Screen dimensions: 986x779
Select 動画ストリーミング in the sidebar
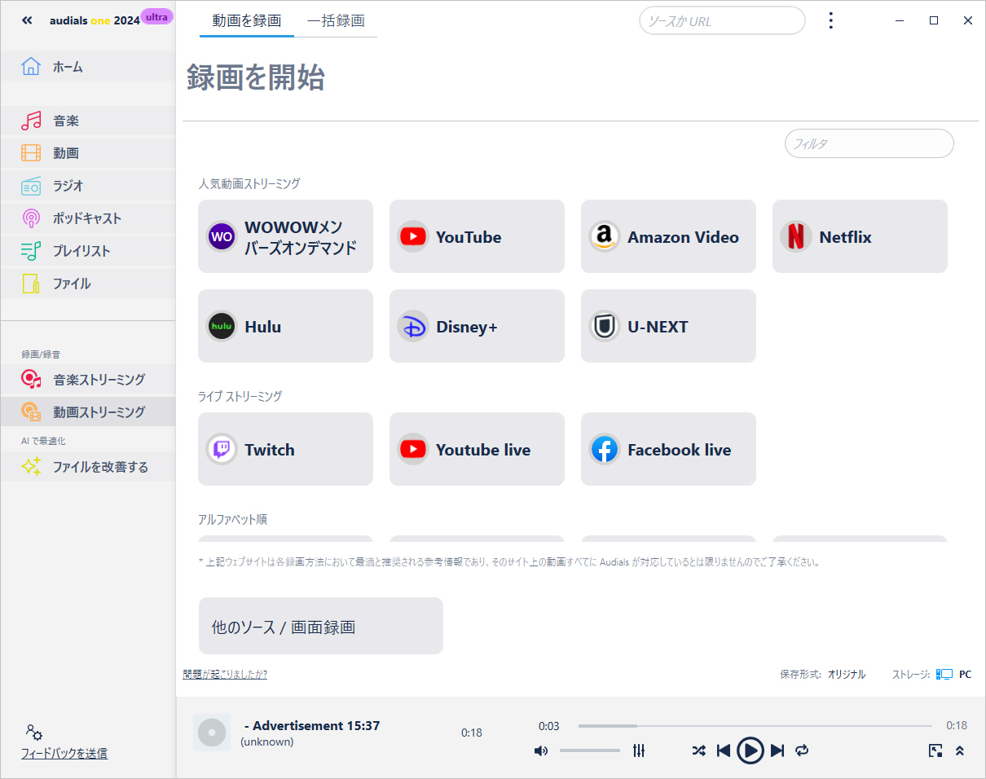[87, 412]
